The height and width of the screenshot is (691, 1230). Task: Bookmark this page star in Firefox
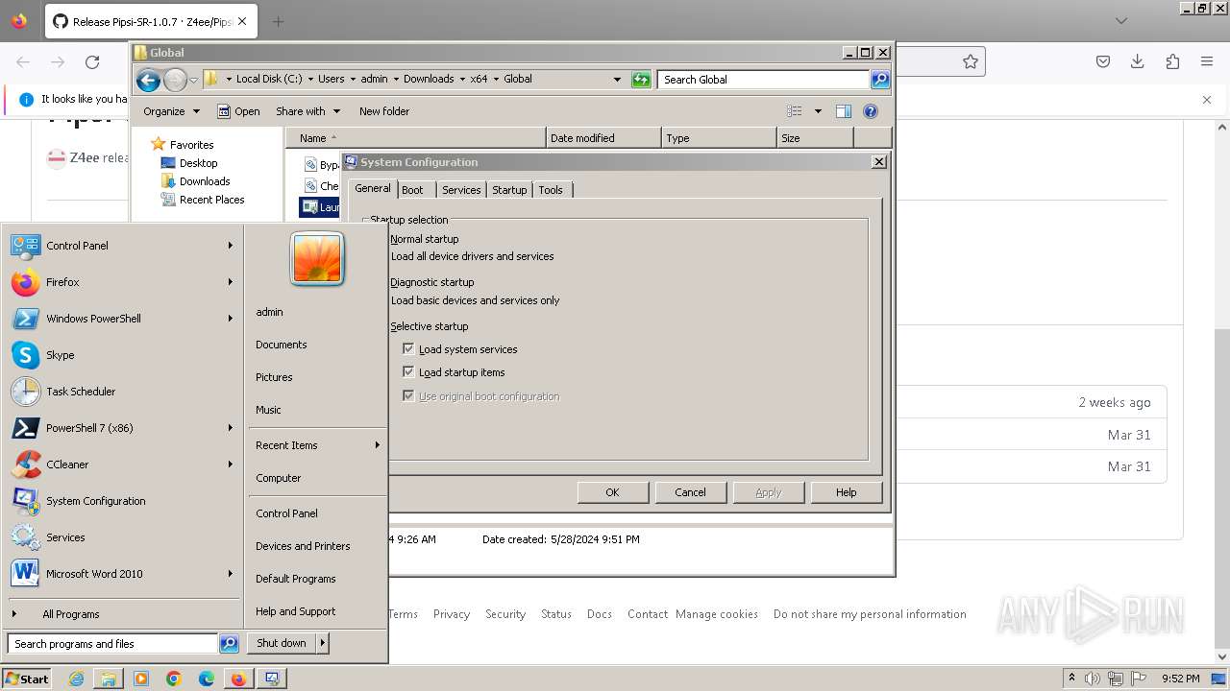pyautogui.click(x=971, y=61)
